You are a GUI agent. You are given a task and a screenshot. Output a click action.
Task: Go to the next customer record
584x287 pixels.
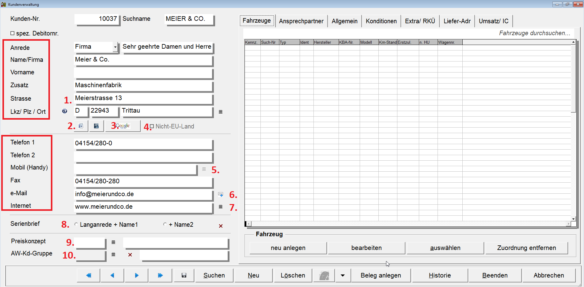pyautogui.click(x=137, y=275)
